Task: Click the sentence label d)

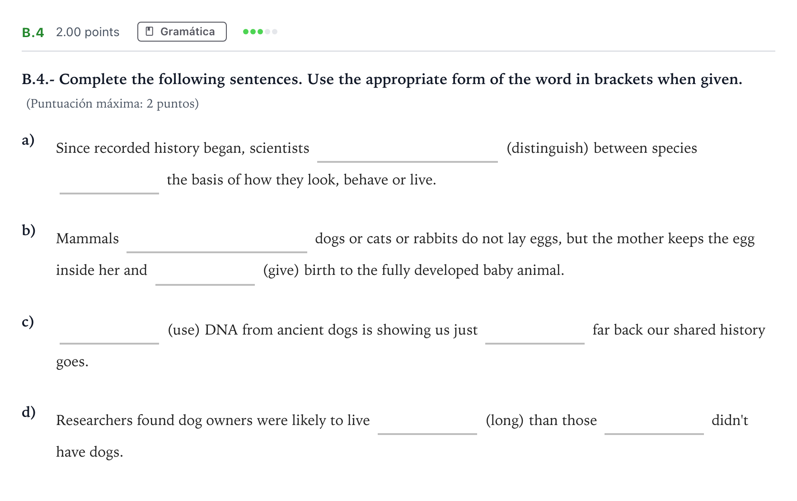Action: 28,412
